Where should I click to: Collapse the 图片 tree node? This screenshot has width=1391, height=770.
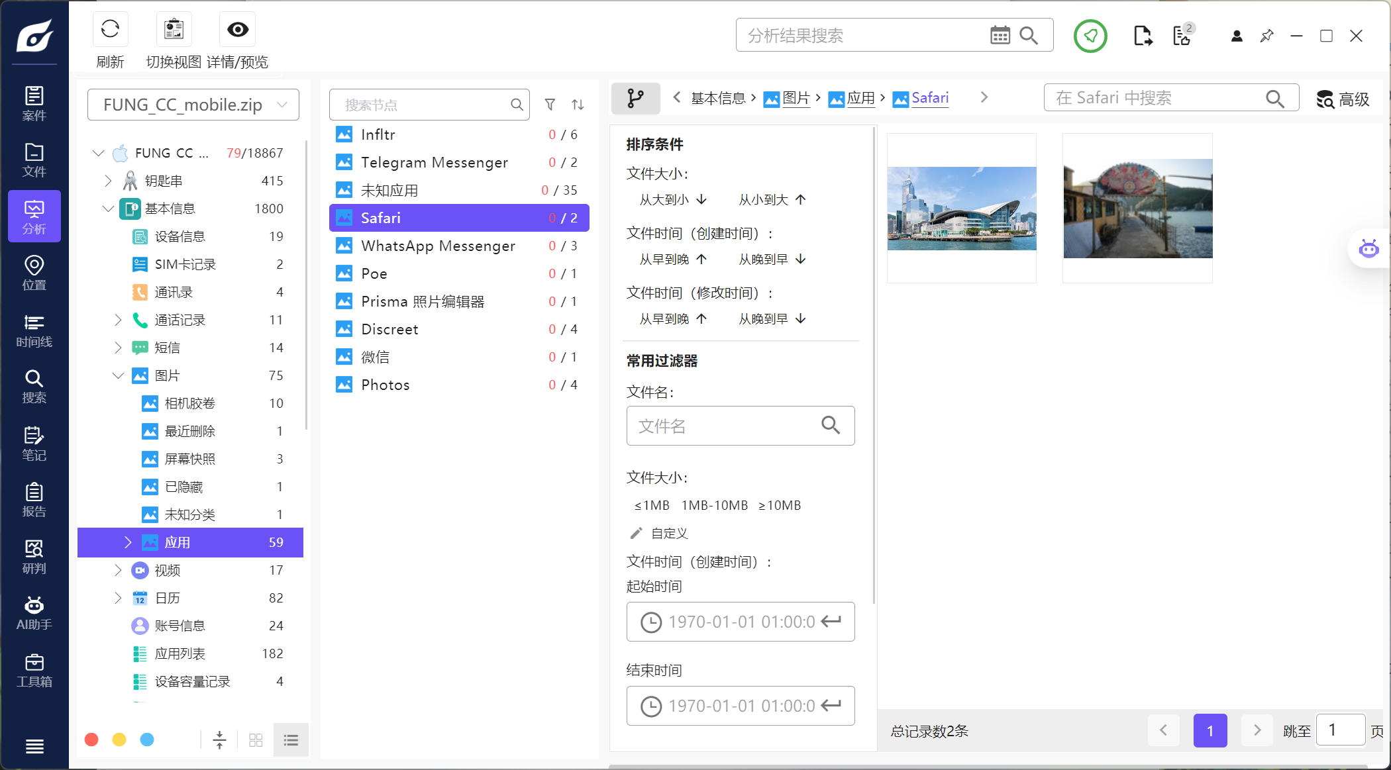[118, 375]
